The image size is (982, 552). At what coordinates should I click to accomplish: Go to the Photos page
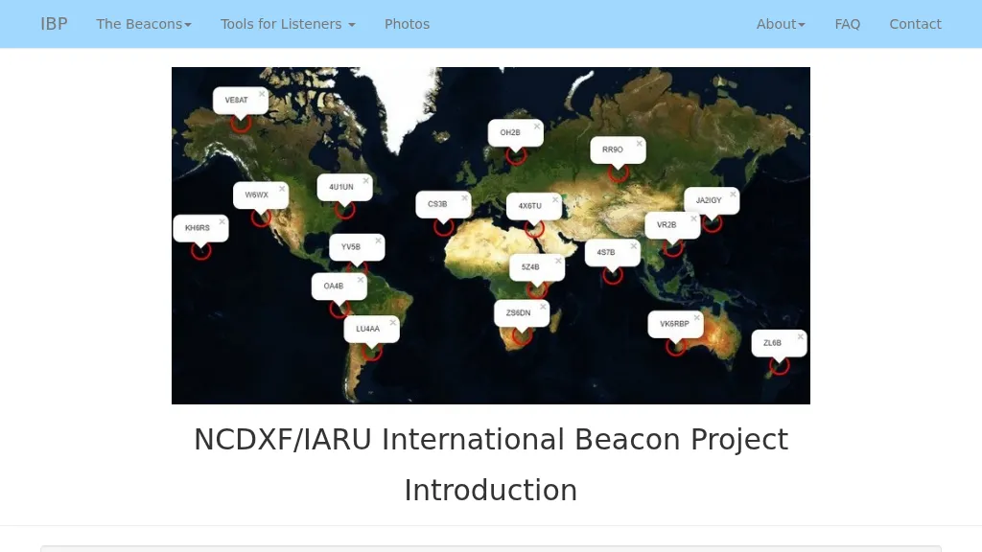pos(407,24)
